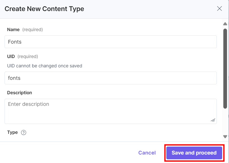Click the Type section label
The height and width of the screenshot is (163, 229).
(12, 132)
